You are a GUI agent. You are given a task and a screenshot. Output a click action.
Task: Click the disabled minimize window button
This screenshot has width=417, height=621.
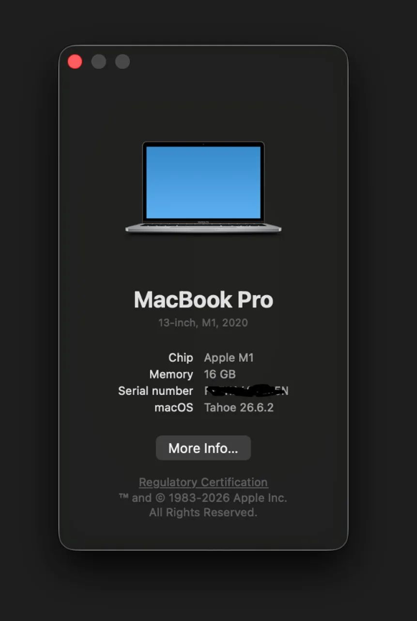(99, 62)
